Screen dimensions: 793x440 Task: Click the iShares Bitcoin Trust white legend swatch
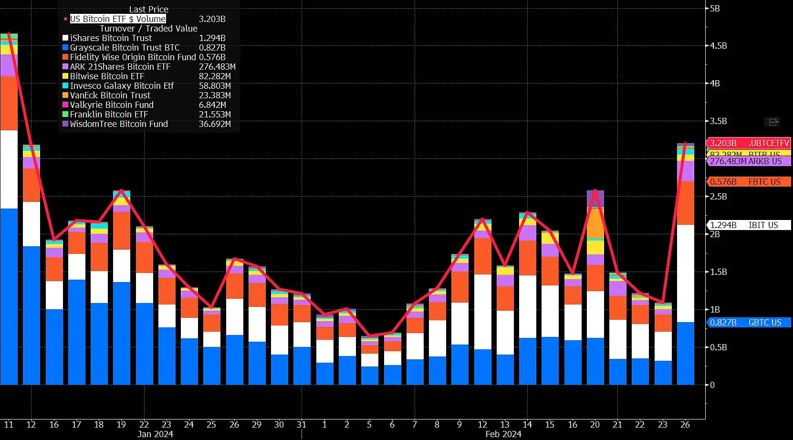(x=65, y=38)
